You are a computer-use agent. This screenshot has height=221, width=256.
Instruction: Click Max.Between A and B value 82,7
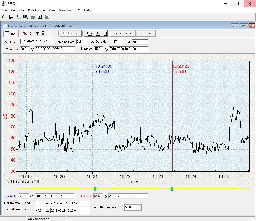point(40,203)
